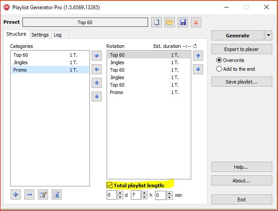Click the Save playlist... button

(x=241, y=81)
